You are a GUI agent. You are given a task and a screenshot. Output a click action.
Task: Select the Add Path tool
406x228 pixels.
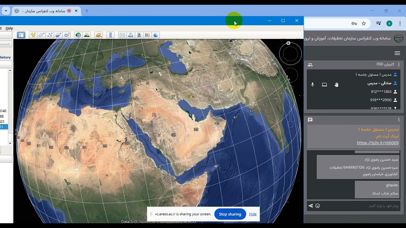click(50, 35)
